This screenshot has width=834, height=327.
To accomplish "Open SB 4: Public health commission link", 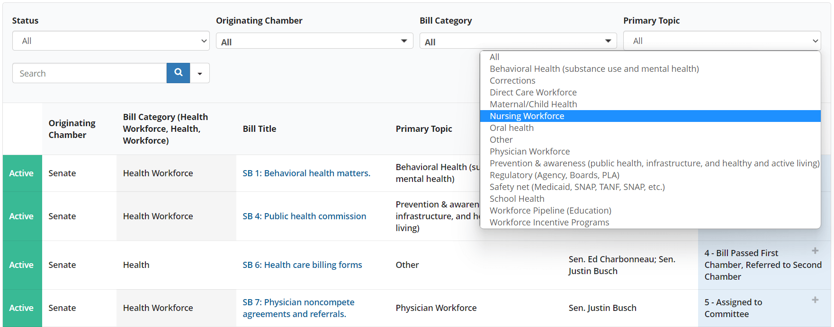I will click(x=304, y=216).
